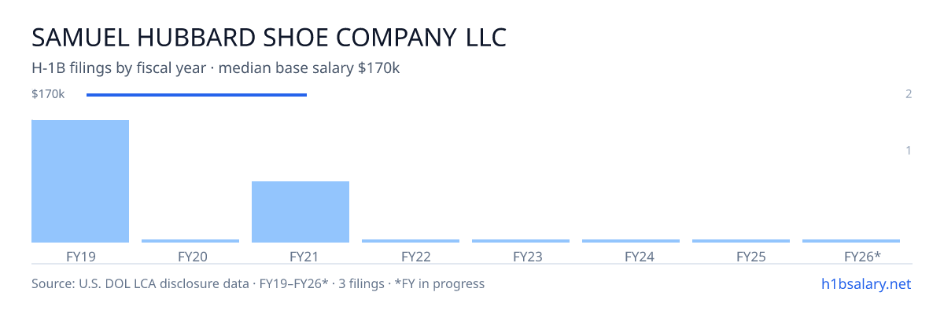Click the H-1B filings subtitle text
Viewport: 944px width, 314px height.
pyautogui.click(x=216, y=68)
